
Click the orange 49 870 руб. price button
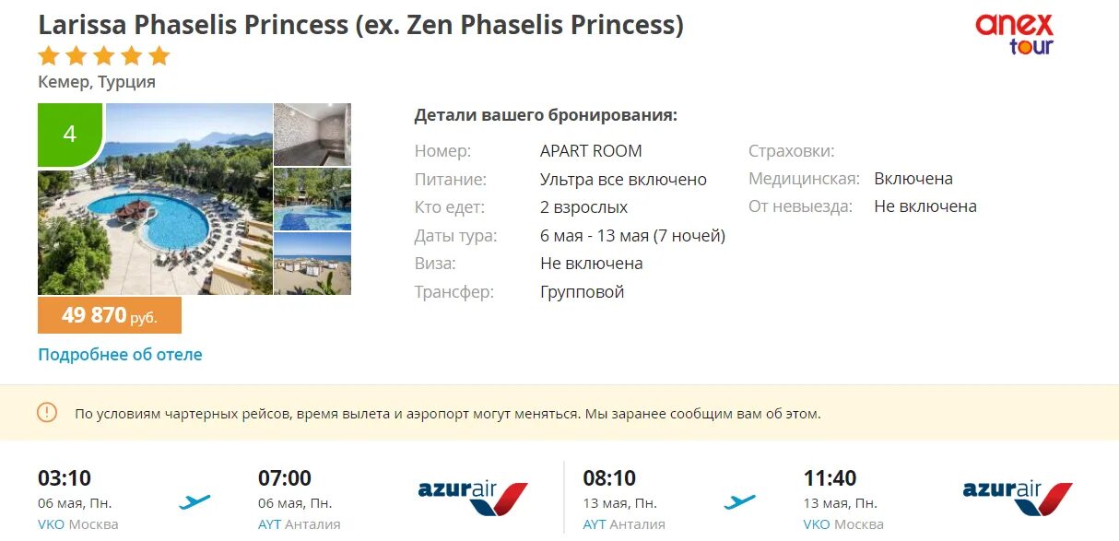click(x=110, y=315)
